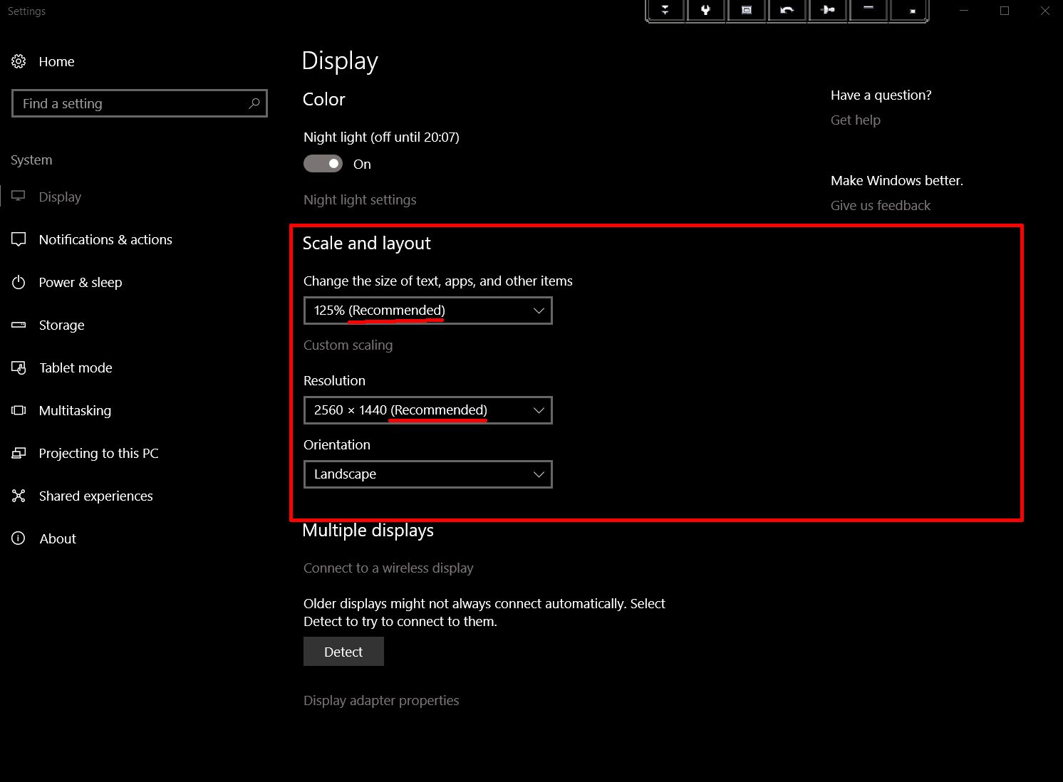Screen dimensions: 1063x782
Task: Click the About info icon
Action: tap(19, 538)
